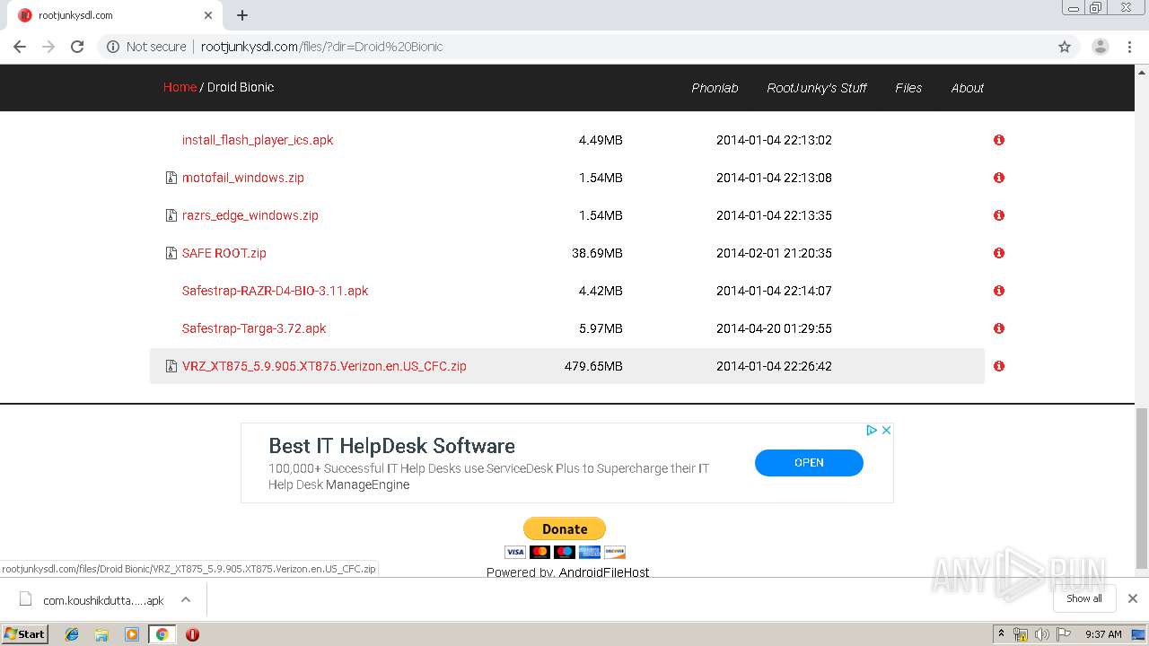1149x646 pixels.
Task: Click the 9:37 AM system clock
Action: 1103,634
